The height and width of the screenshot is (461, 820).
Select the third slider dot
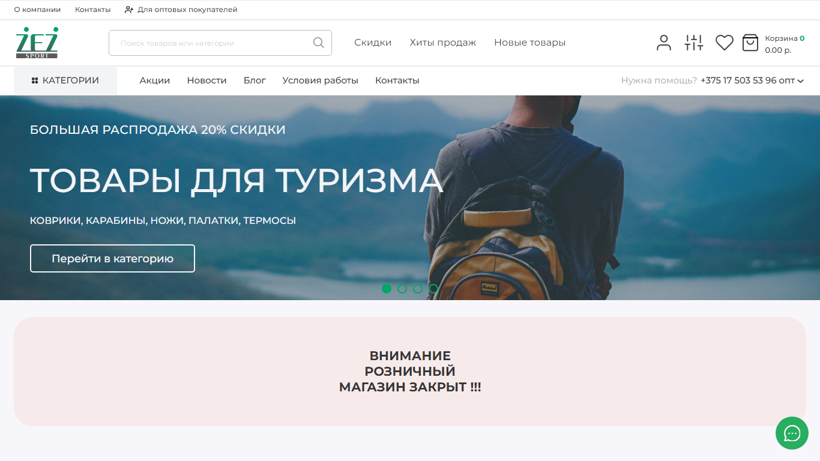tap(418, 289)
